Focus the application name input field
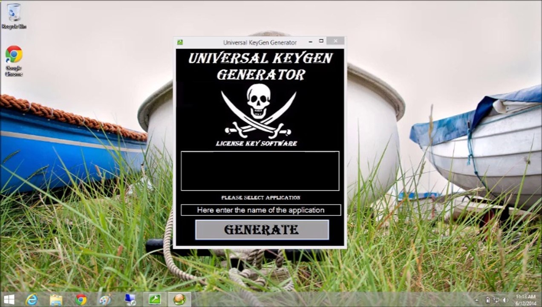Image resolution: width=542 pixels, height=307 pixels. point(261,210)
